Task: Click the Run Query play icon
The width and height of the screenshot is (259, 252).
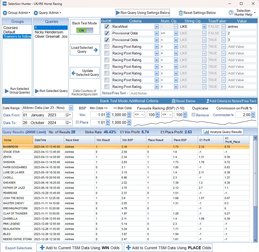Action: pyautogui.click(x=118, y=13)
